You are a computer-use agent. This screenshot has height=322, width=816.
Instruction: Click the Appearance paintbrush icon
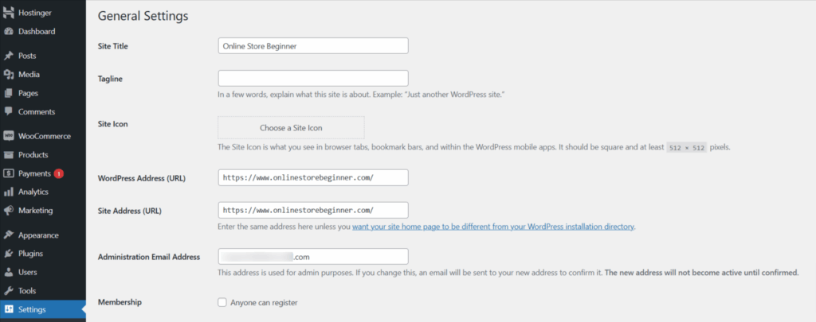point(9,235)
